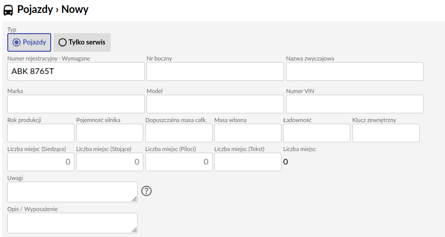445x237 pixels.
Task: Open the help question mark next to Uwagi
Action: (x=146, y=191)
